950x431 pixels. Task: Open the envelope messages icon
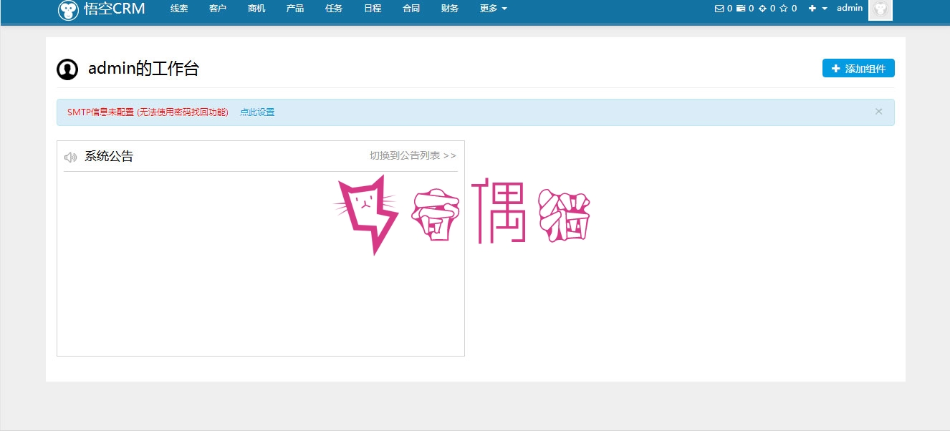pyautogui.click(x=719, y=9)
